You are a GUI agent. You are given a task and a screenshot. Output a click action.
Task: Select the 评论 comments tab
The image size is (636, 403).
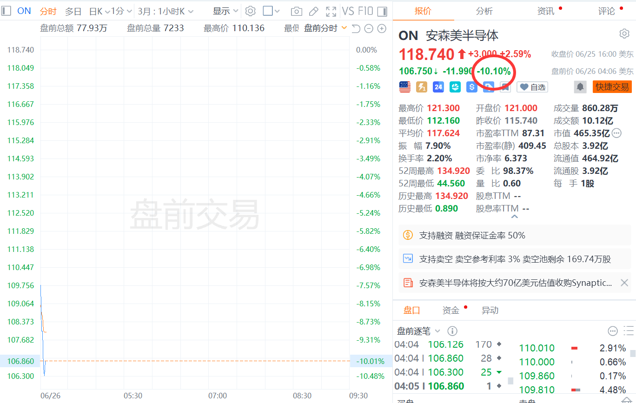point(607,11)
